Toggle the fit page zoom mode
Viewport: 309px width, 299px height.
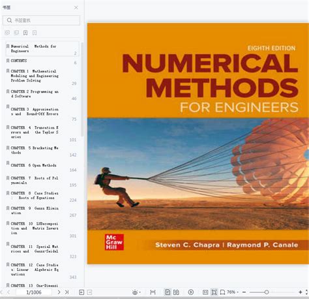pos(214,292)
